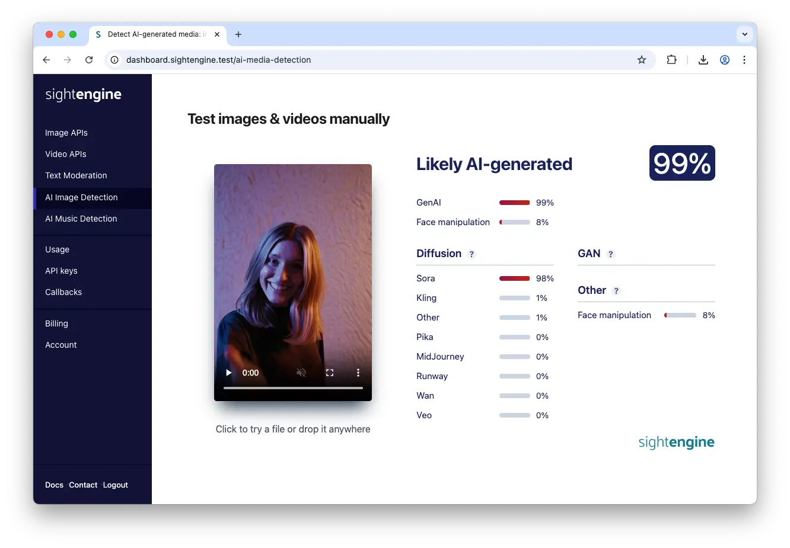Open the browser profile icon
The image size is (790, 548).
(x=724, y=60)
